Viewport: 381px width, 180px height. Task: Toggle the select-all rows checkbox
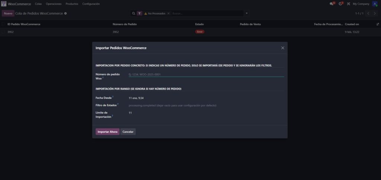(x=3, y=24)
